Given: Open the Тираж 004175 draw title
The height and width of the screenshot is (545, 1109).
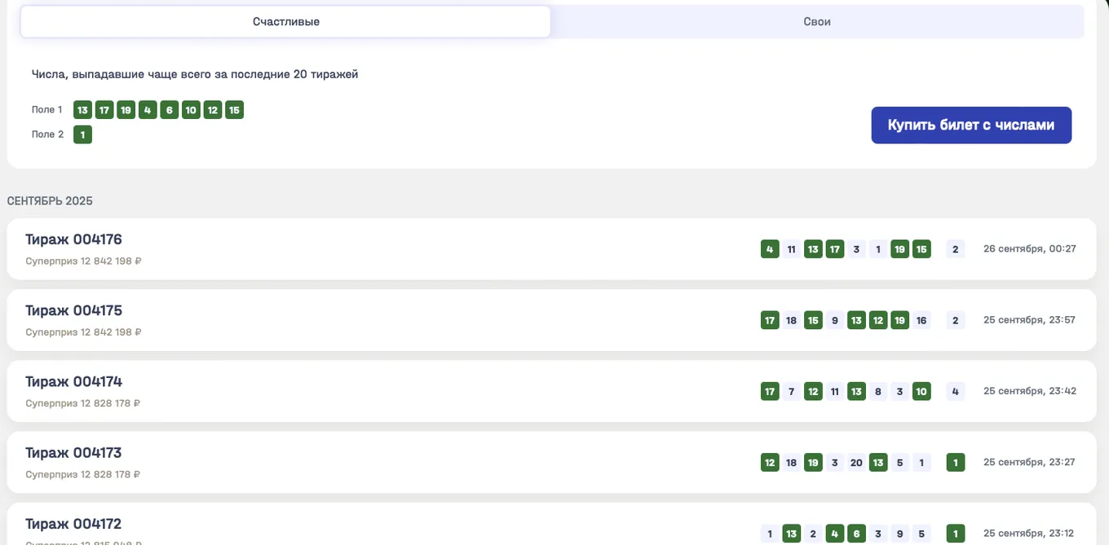Looking at the screenshot, I should (x=74, y=310).
